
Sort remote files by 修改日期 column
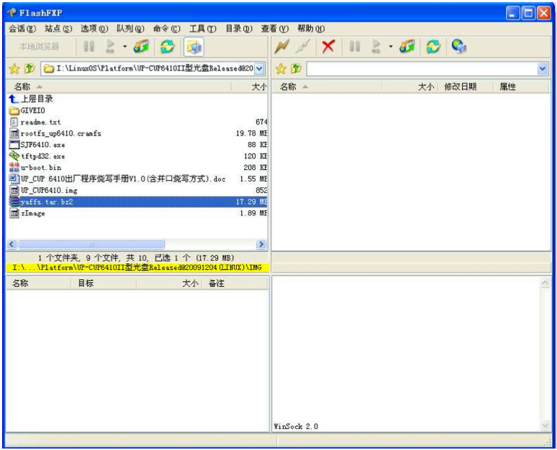coord(466,86)
